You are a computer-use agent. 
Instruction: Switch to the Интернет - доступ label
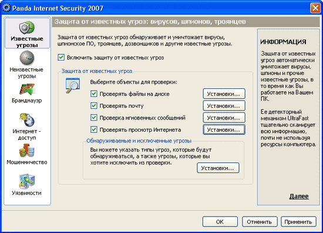(27, 134)
